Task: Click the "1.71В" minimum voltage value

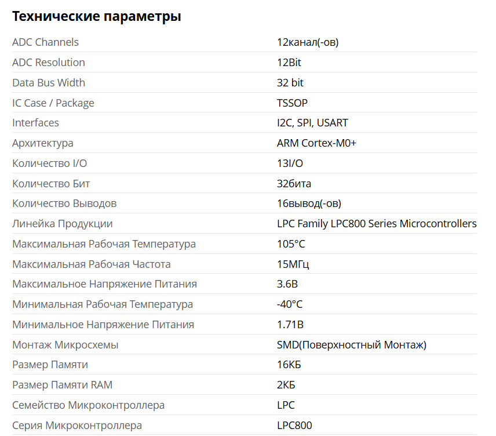Action: [290, 325]
